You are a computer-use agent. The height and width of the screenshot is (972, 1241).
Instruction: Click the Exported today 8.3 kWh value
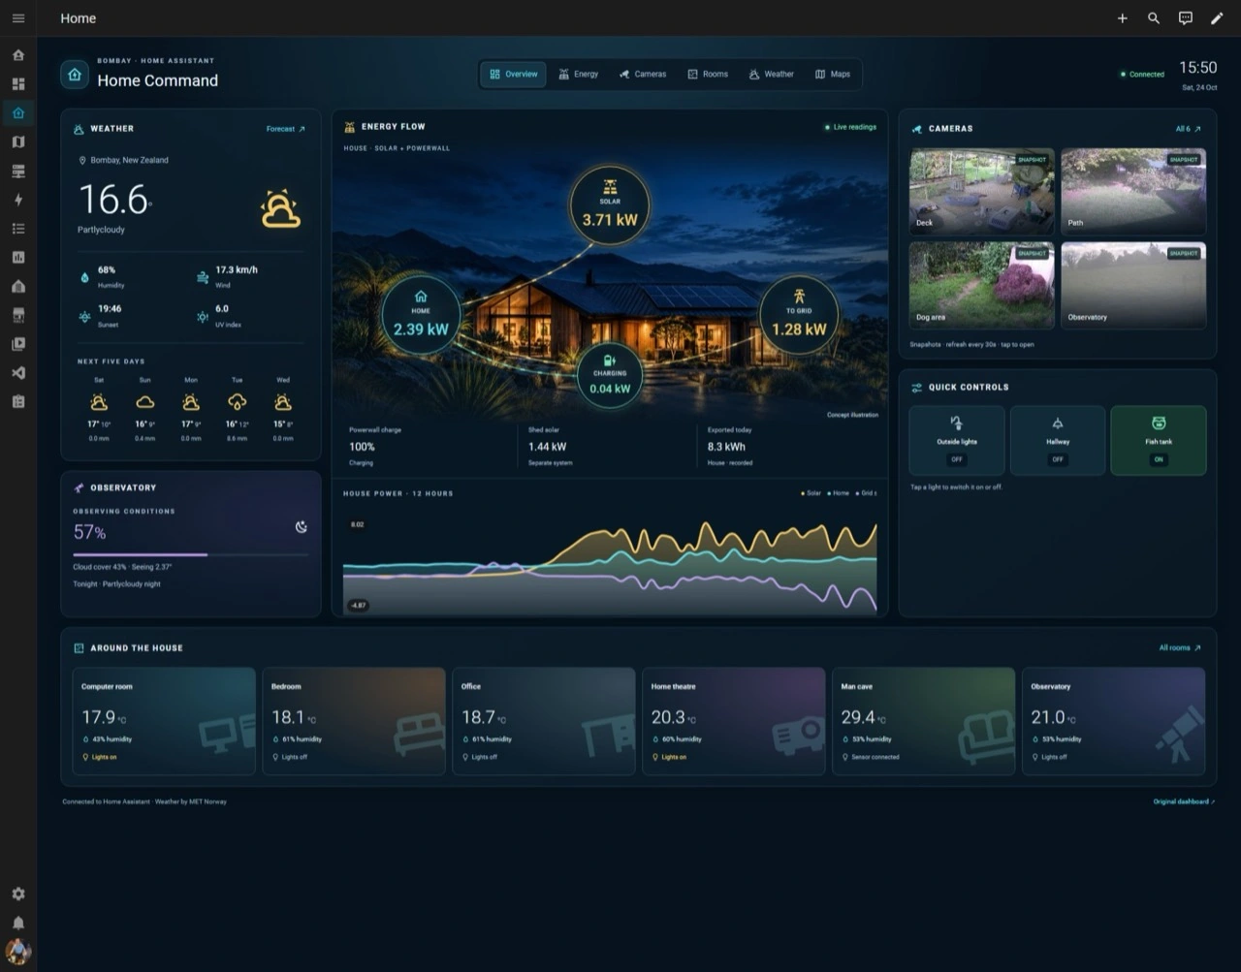click(x=726, y=447)
